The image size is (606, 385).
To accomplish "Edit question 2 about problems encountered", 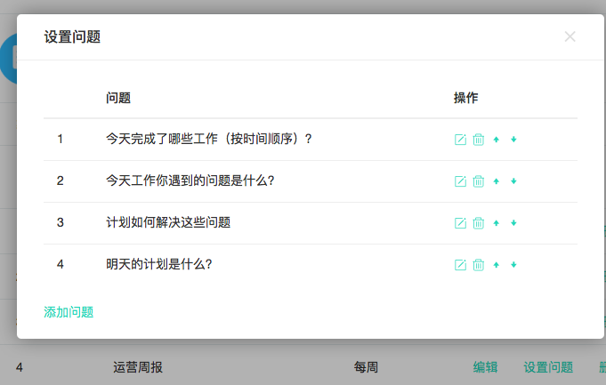I will click(x=460, y=181).
